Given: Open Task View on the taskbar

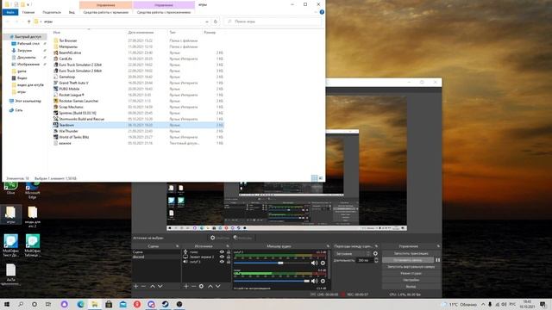Looking at the screenshot, I should (48, 304).
